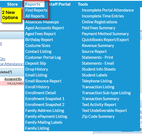Open Aged Accounts Report
The image size is (142, 135).
[x=44, y=28]
